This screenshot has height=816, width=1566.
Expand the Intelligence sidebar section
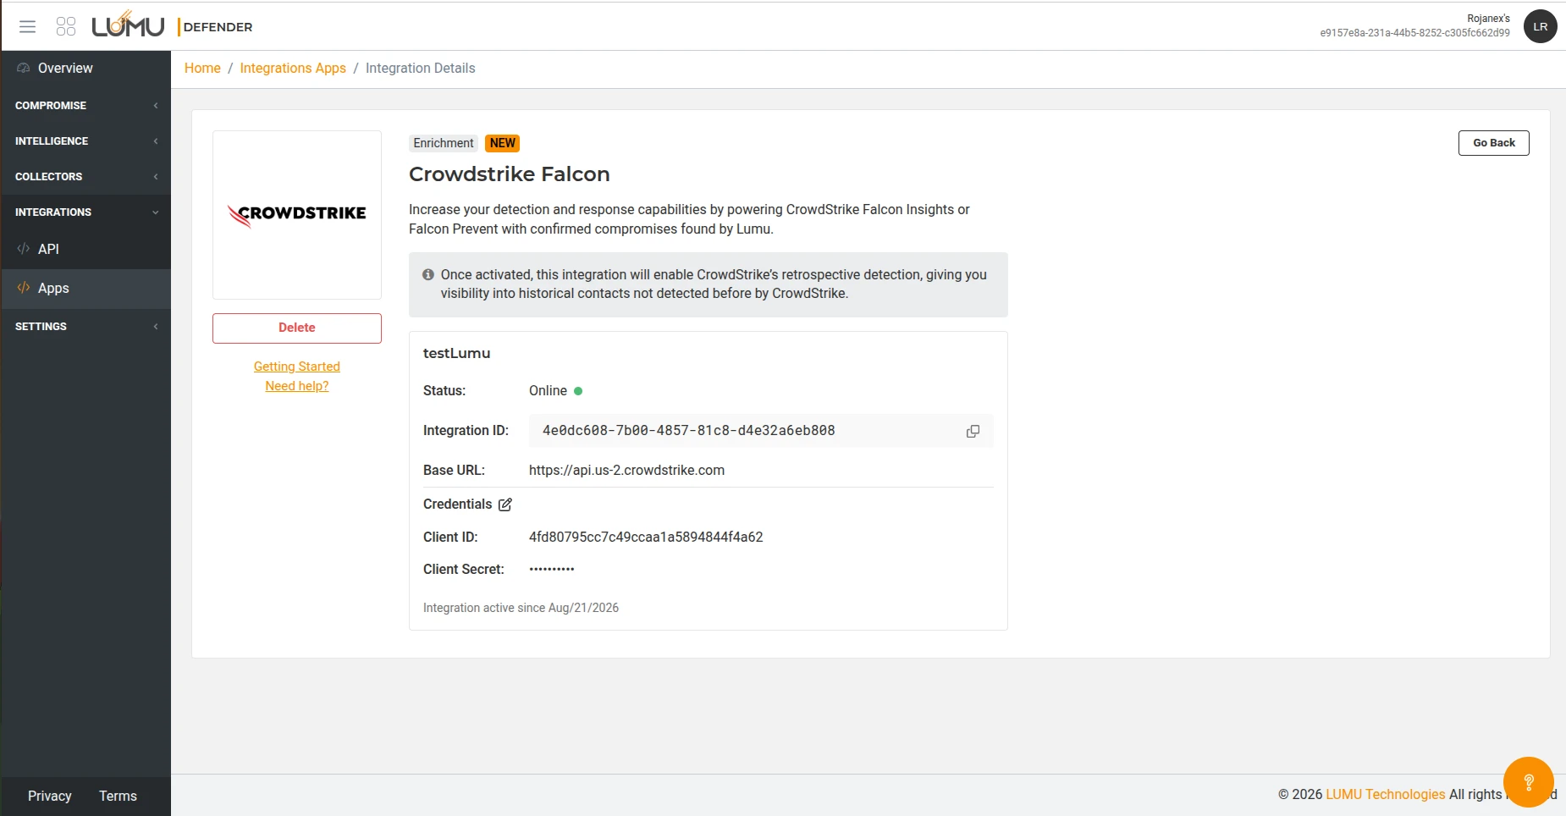(85, 141)
